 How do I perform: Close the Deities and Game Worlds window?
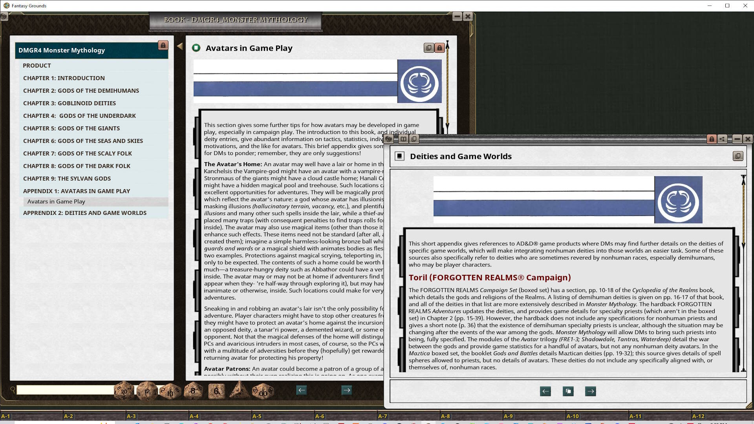748,139
